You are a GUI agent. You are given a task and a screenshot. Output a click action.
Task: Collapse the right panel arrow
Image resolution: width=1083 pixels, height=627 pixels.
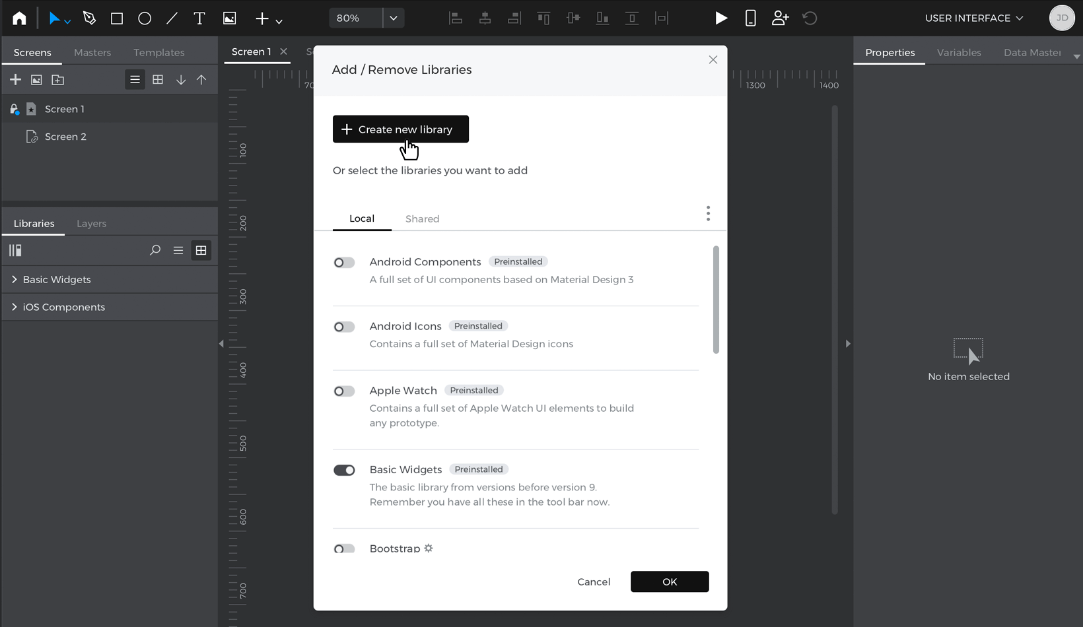click(x=848, y=343)
